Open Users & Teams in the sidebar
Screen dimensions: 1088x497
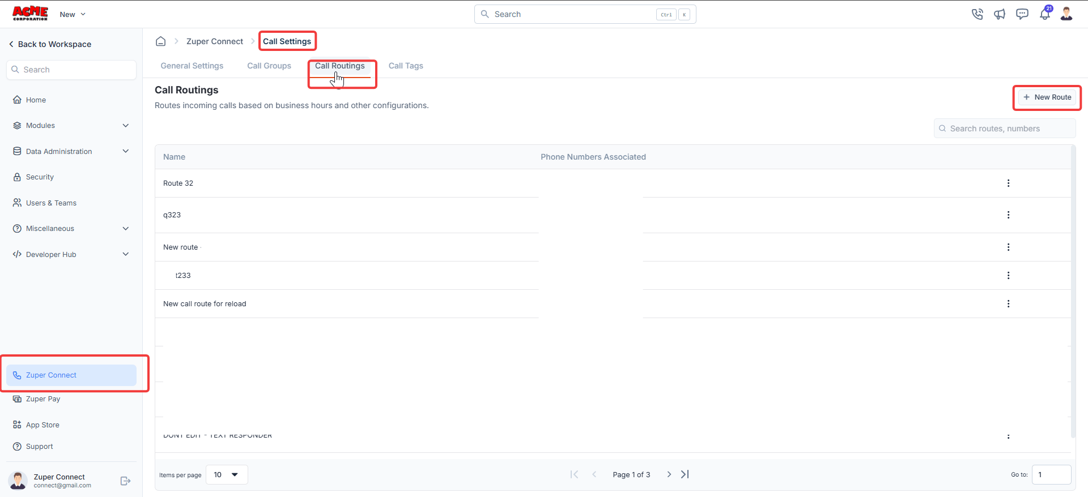[x=71, y=203]
